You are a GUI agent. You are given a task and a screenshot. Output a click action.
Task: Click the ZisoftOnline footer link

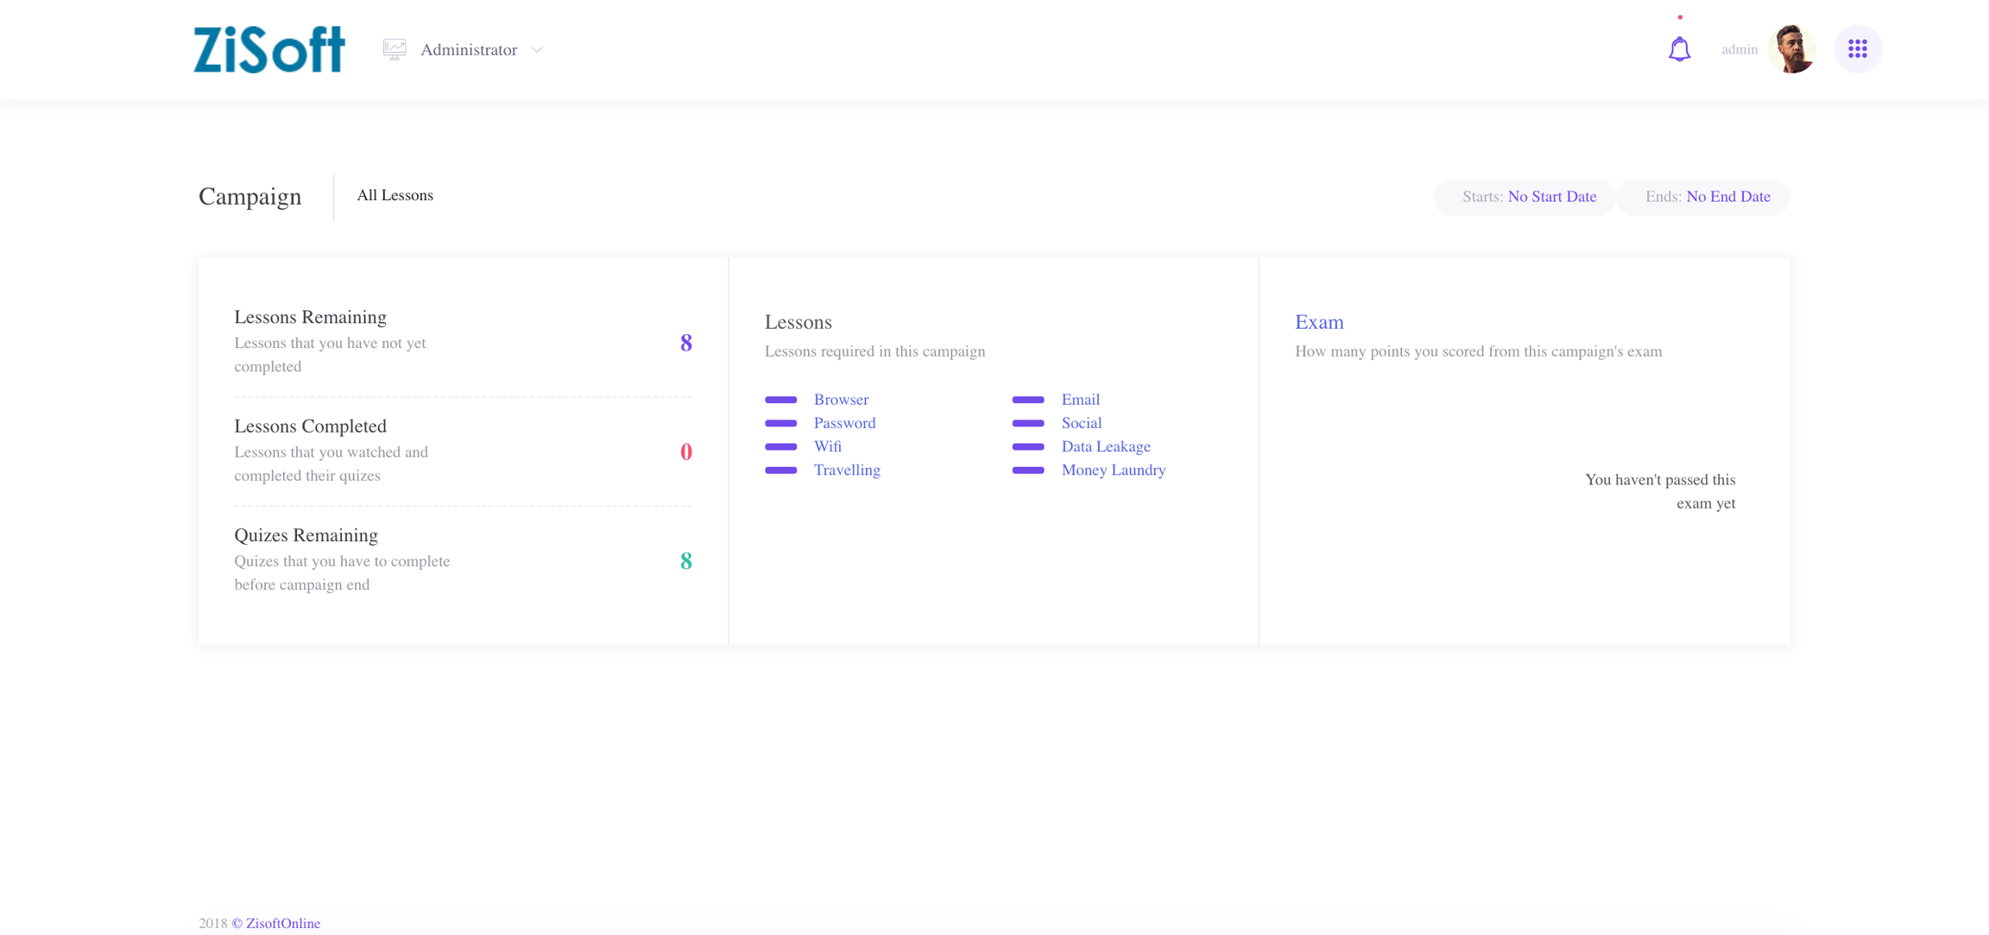282,923
